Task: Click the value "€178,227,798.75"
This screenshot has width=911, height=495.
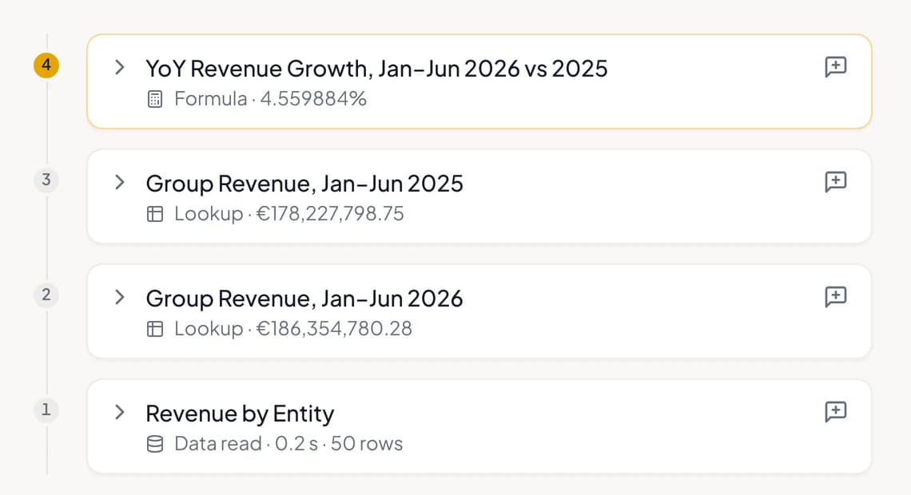Action: [330, 213]
